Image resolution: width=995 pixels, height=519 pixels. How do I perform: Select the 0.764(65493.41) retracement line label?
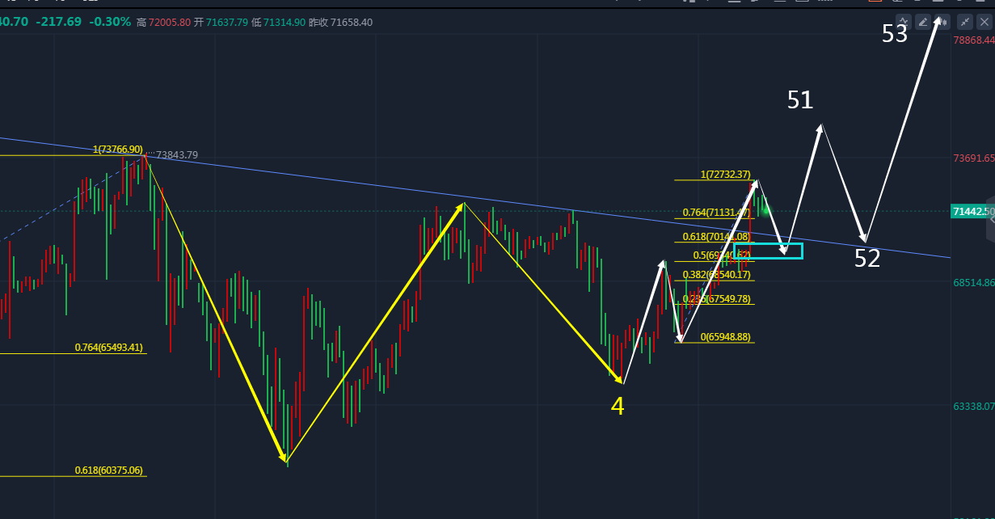click(x=108, y=348)
